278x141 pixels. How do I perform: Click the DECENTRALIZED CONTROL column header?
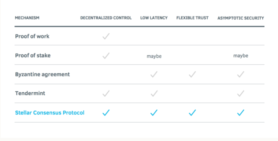106,18
